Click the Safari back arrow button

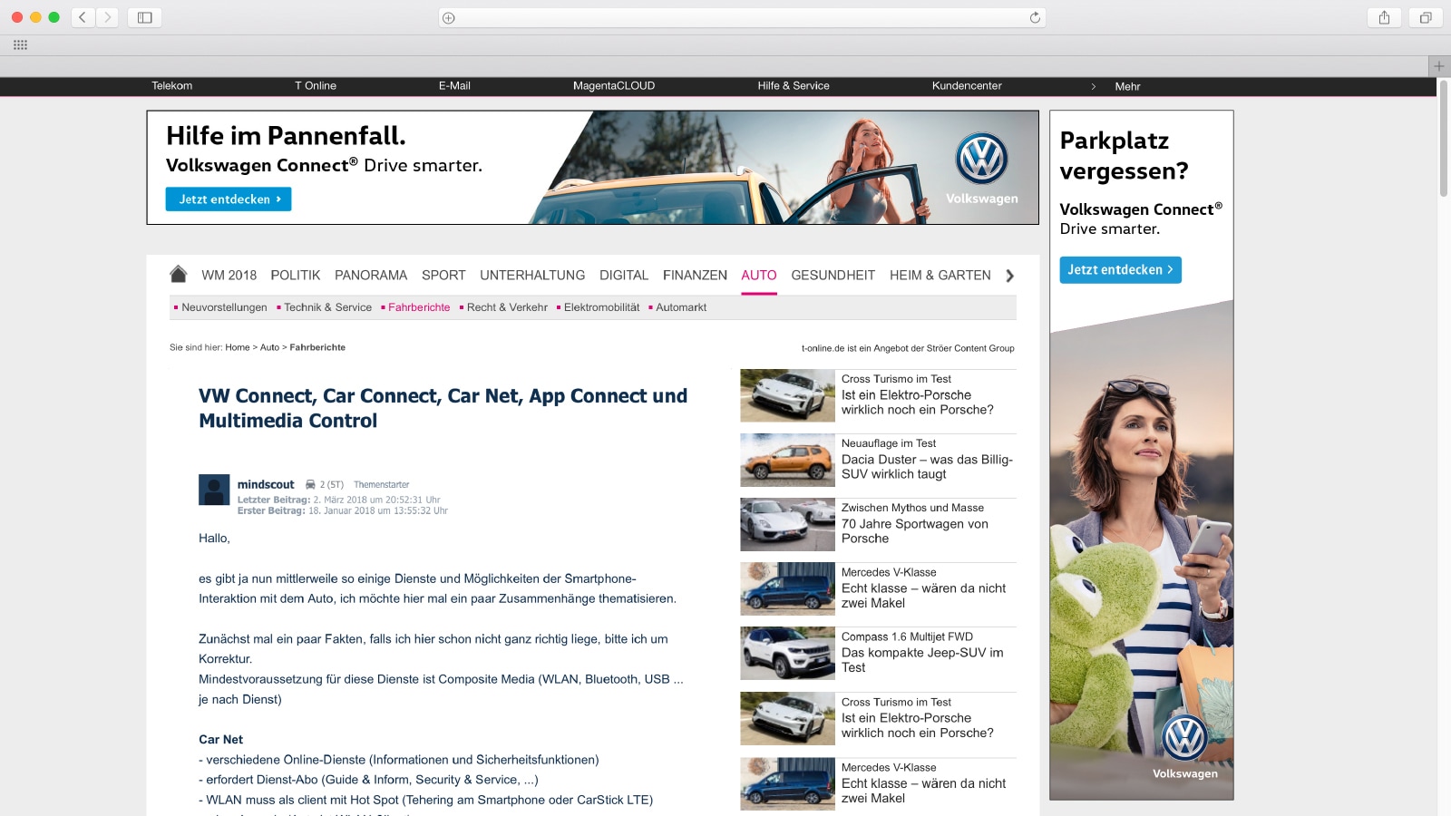click(x=83, y=17)
